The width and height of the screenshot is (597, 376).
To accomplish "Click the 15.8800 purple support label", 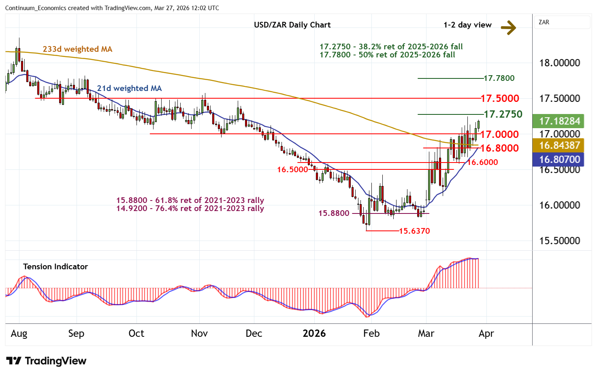I will [x=334, y=213].
